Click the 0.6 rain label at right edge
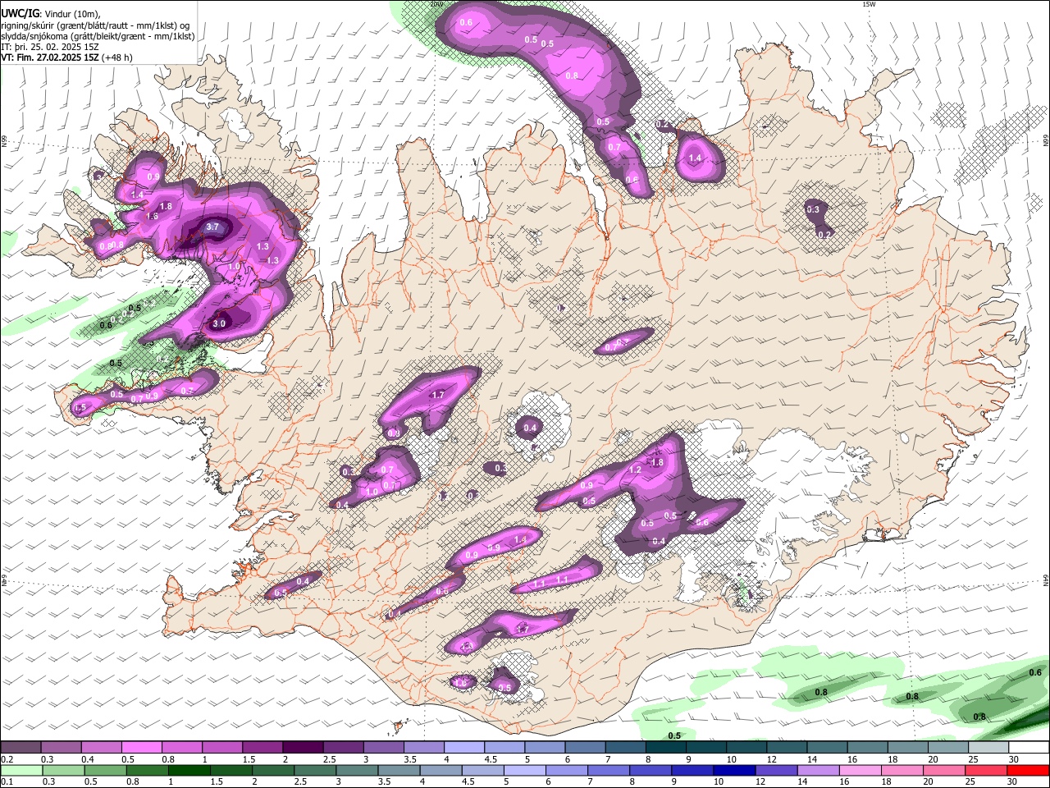1050x788 pixels. point(1035,673)
